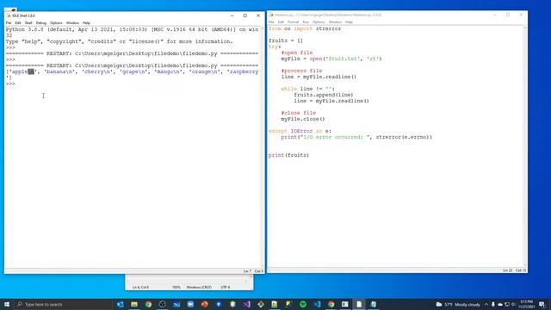Click 'banana\n' in the shell output

[59, 71]
